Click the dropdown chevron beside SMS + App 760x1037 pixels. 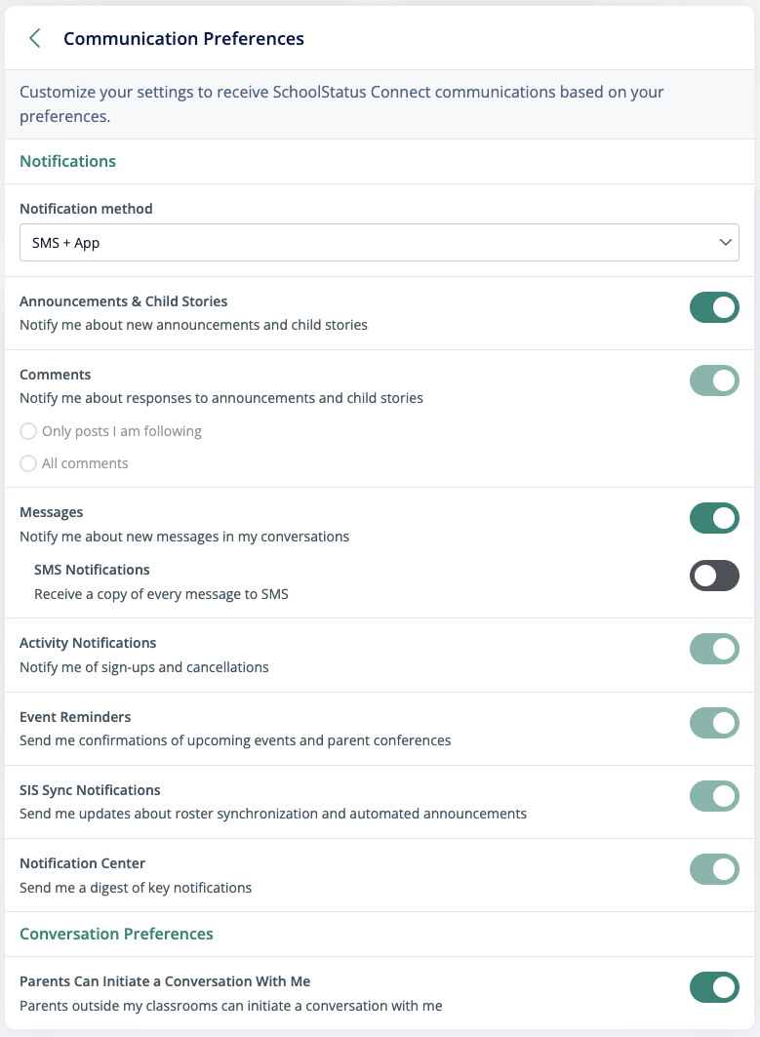724,242
